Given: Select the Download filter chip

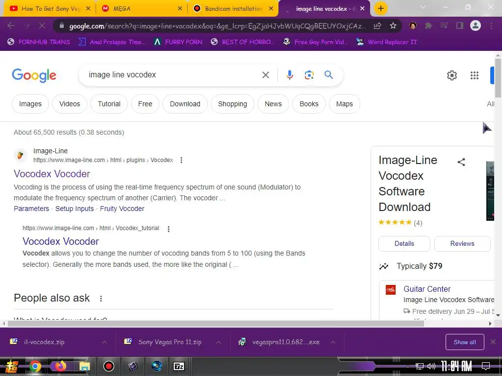Looking at the screenshot, I should [x=185, y=104].
